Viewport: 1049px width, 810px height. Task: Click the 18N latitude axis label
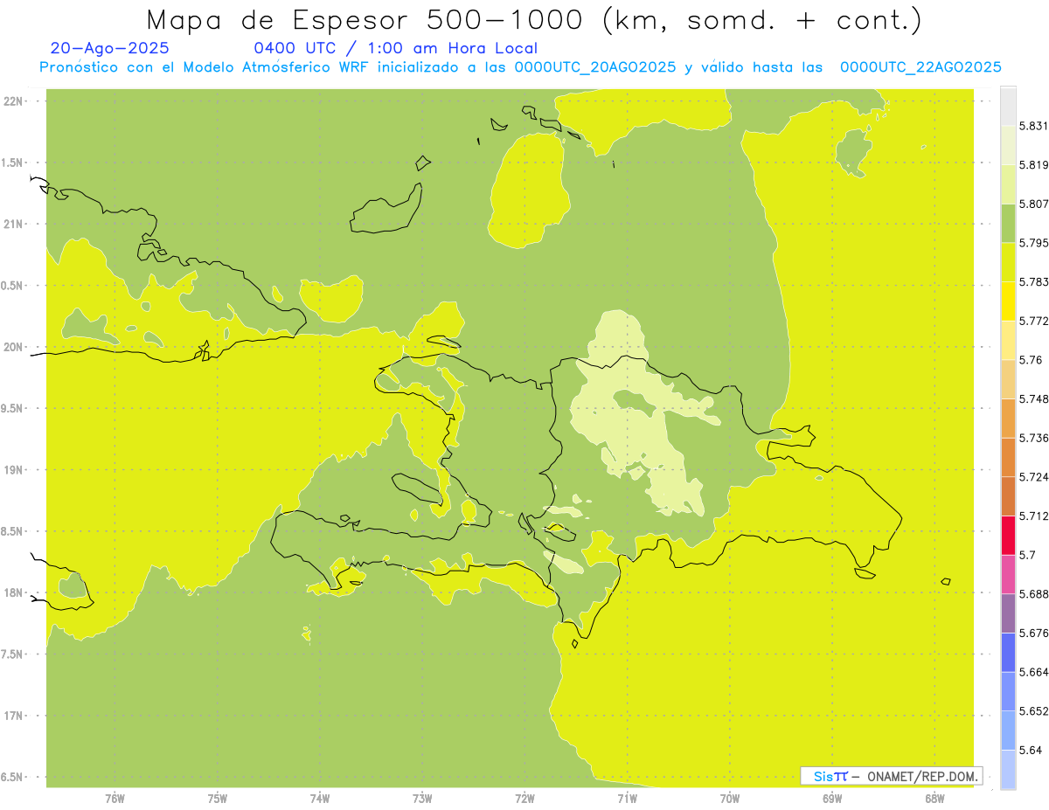pos(12,593)
